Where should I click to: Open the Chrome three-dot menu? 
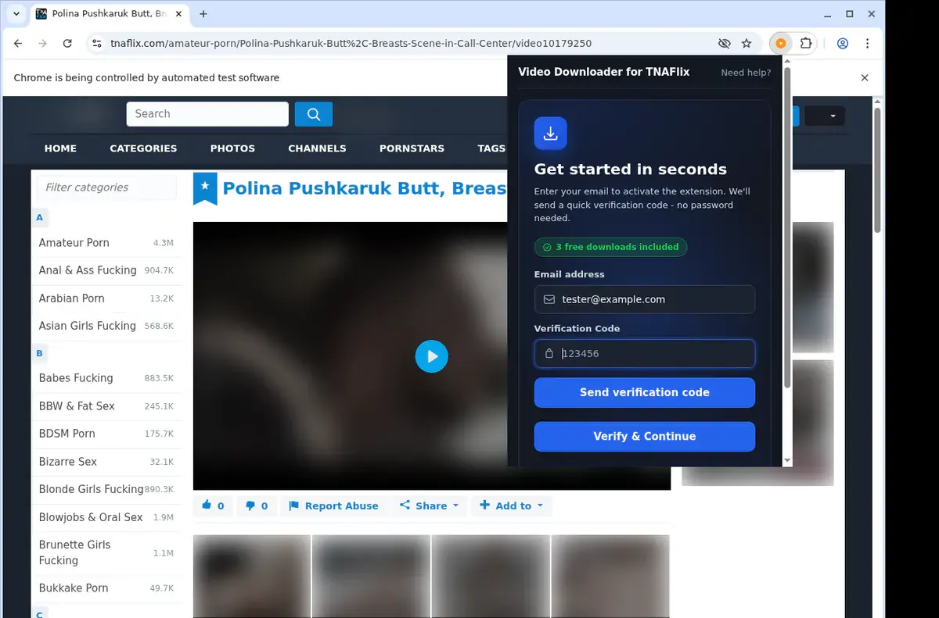click(867, 44)
